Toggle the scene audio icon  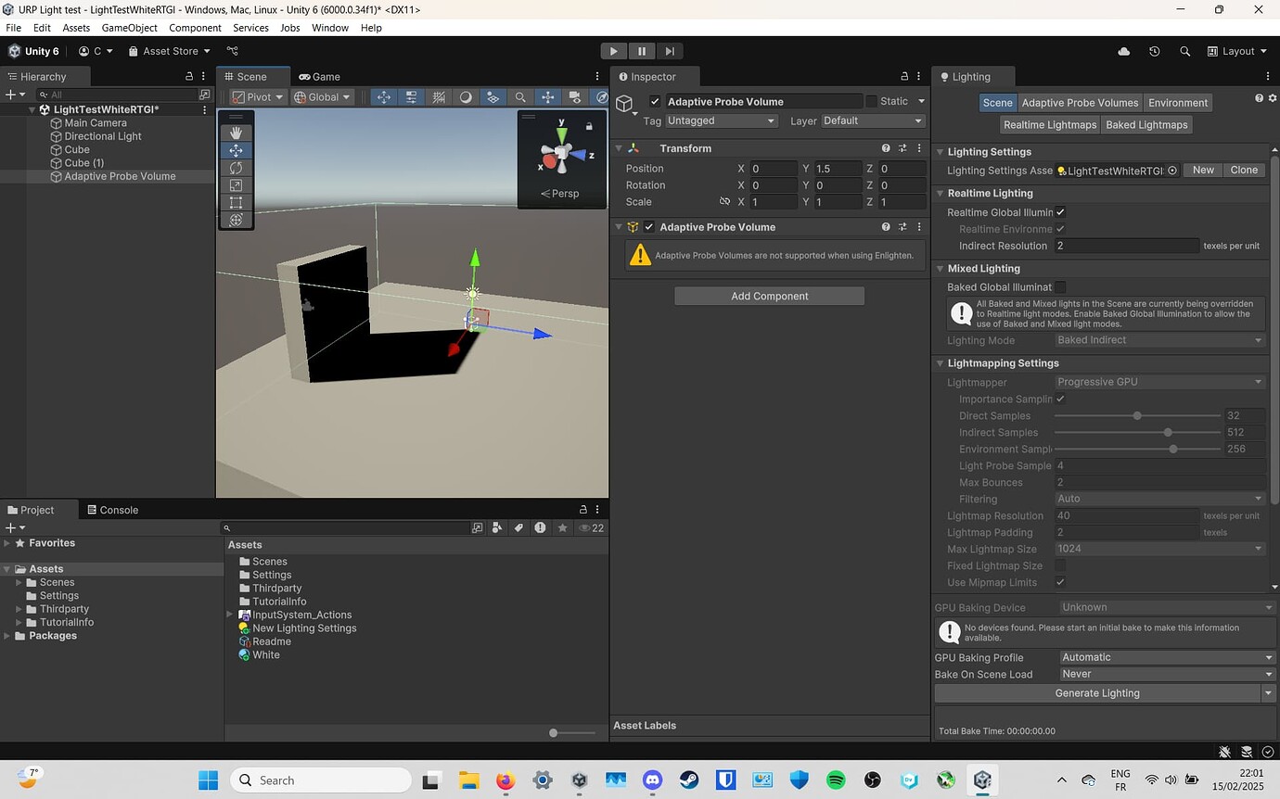[493, 96]
